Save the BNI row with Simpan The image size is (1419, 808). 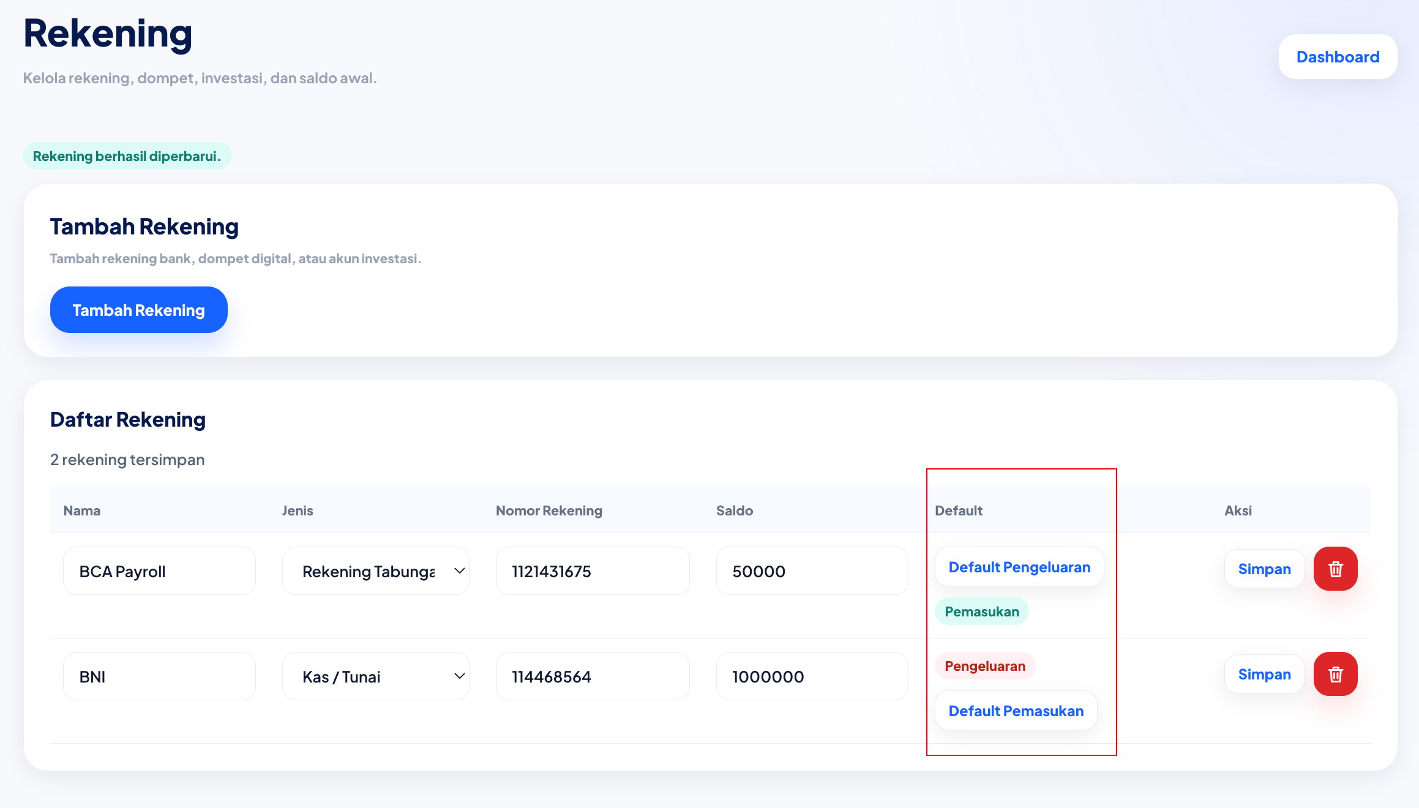(x=1264, y=674)
